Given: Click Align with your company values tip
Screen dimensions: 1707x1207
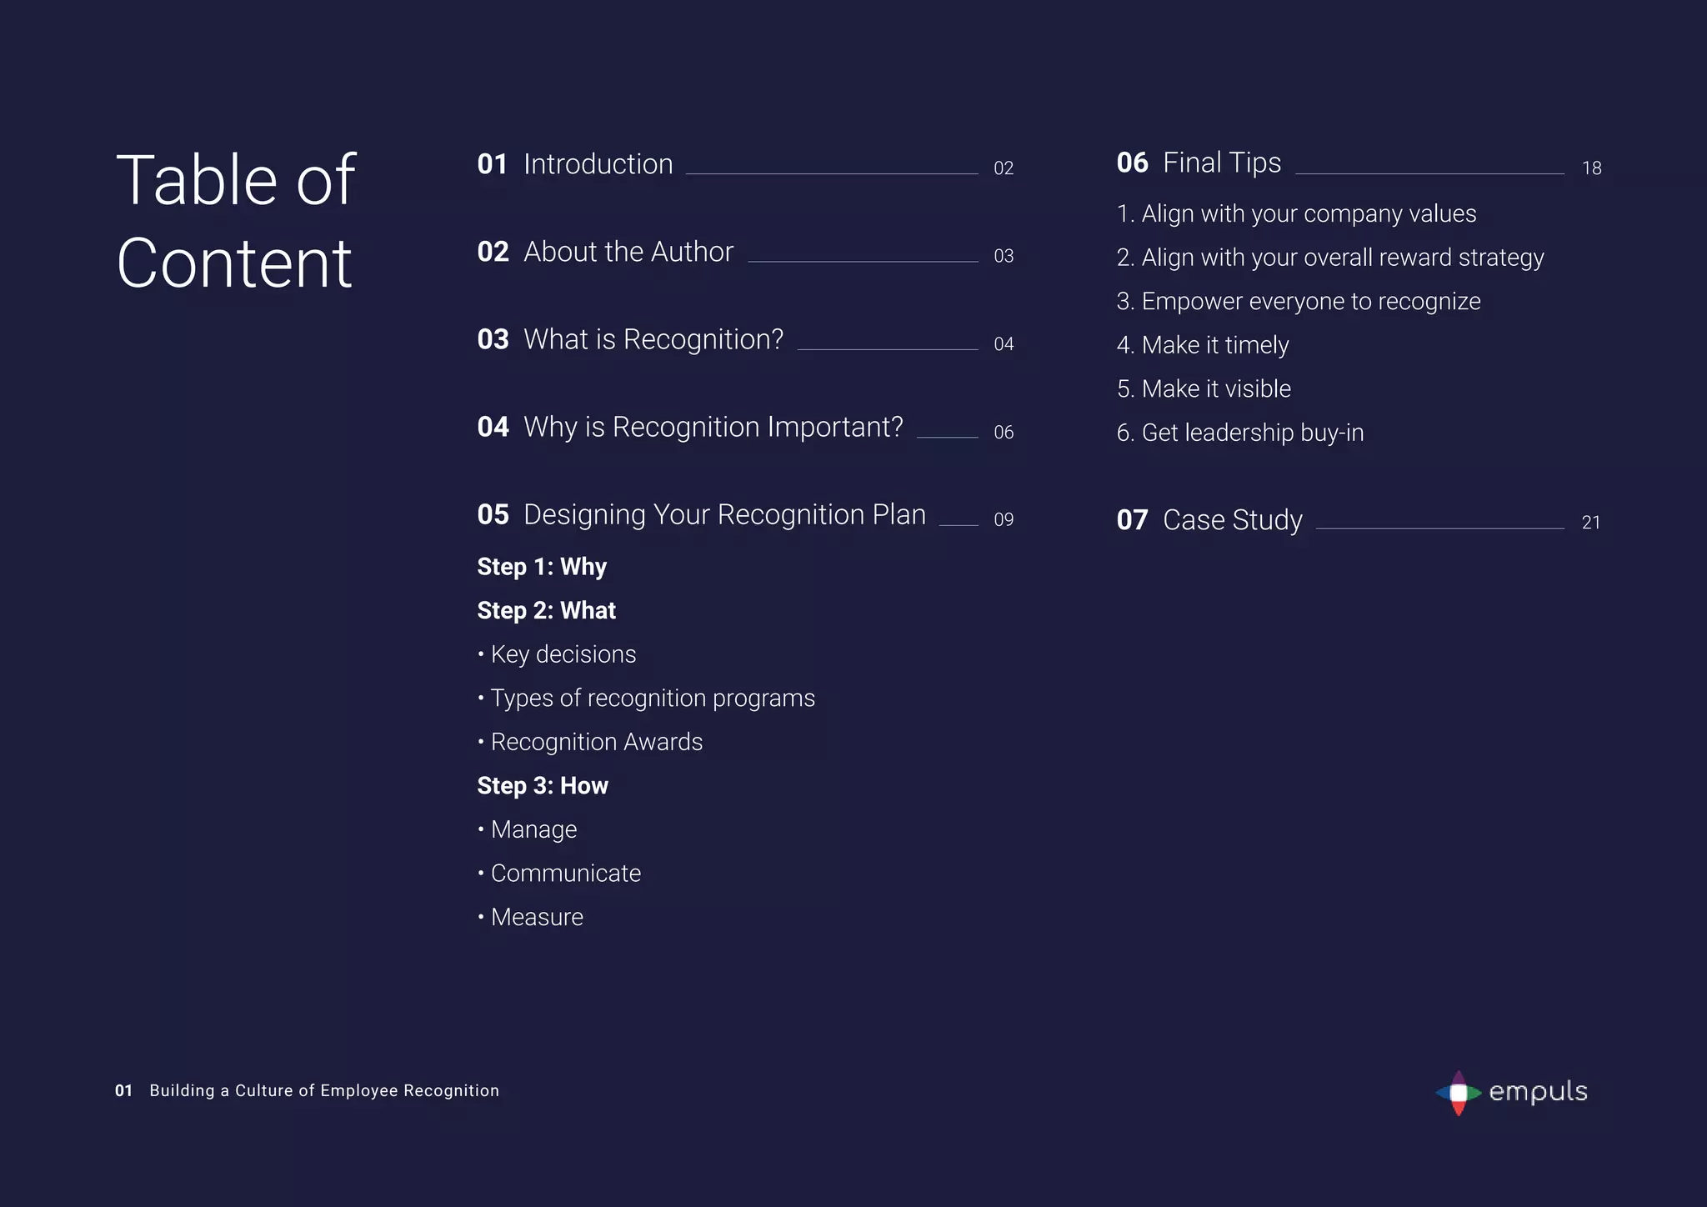Looking at the screenshot, I should [1308, 213].
